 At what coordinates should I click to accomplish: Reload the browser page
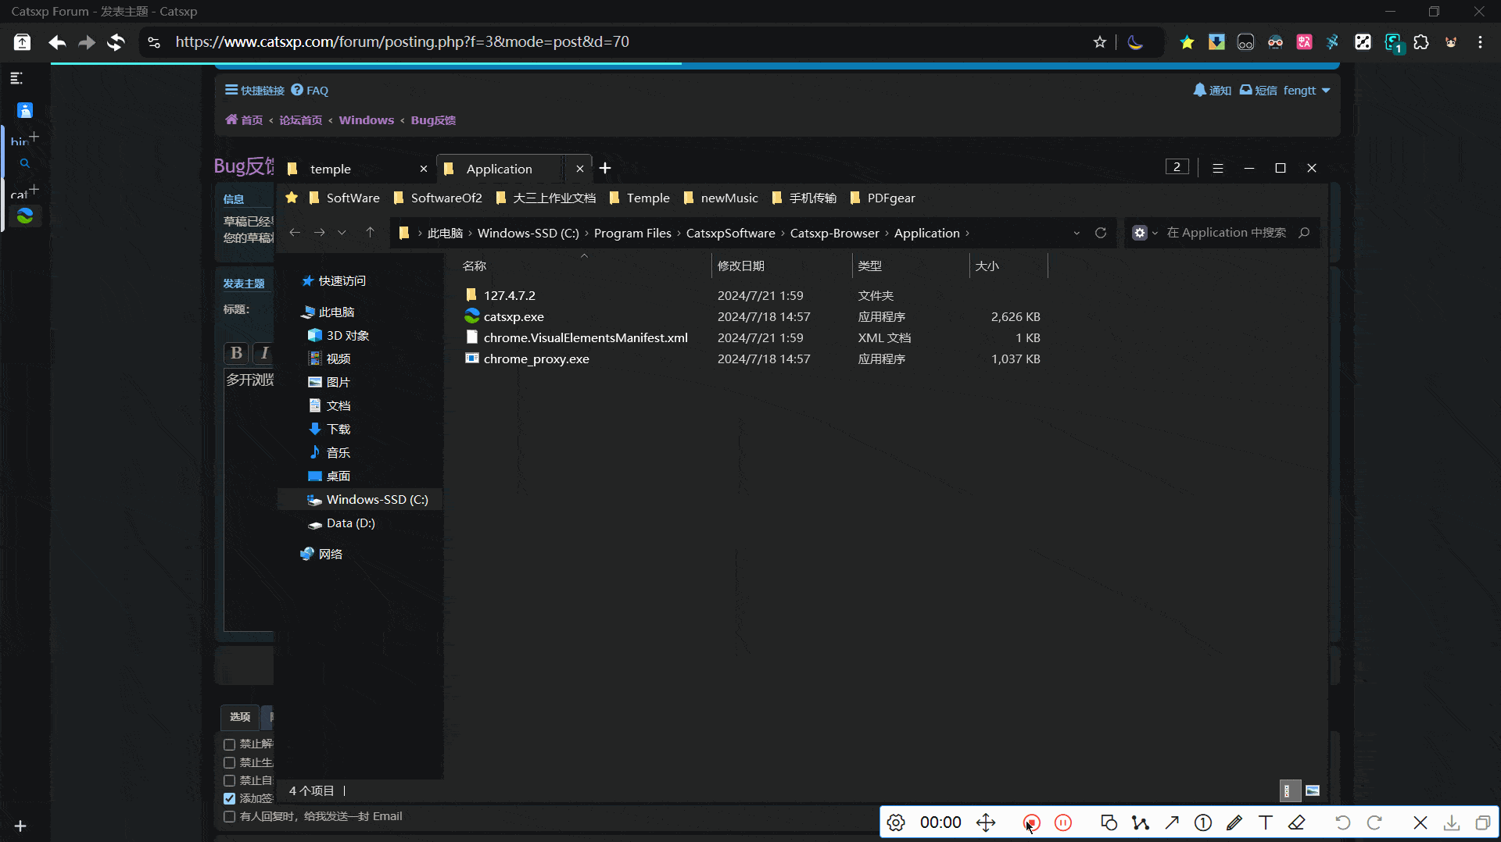[116, 42]
